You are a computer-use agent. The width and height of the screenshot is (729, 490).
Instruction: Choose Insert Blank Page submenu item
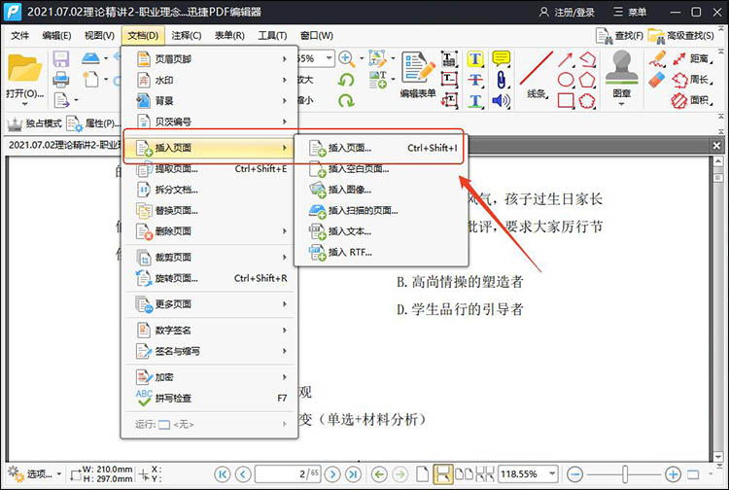(381, 169)
